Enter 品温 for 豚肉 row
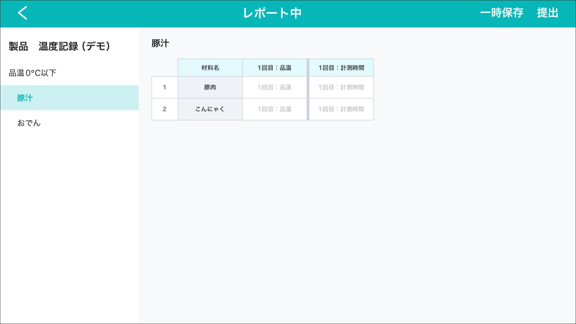Image resolution: width=576 pixels, height=324 pixels. point(274,87)
